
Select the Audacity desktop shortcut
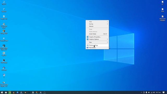click(4, 69)
